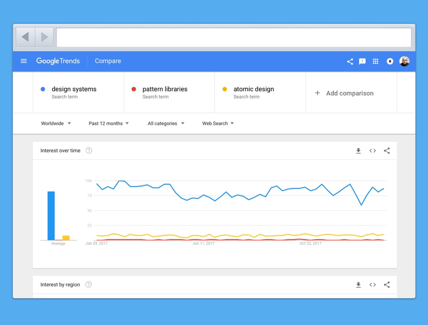Go to the Google Trends home logo
Image resolution: width=428 pixels, height=325 pixels.
58,61
